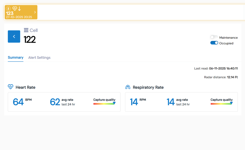Open the yellow alert card for cell 123
Image resolution: width=245 pixels, height=150 pixels.
click(x=21, y=12)
